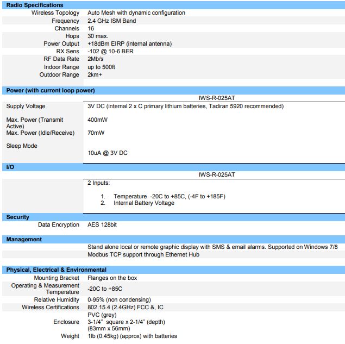
Task: Click the Security section header
Action: (18, 217)
